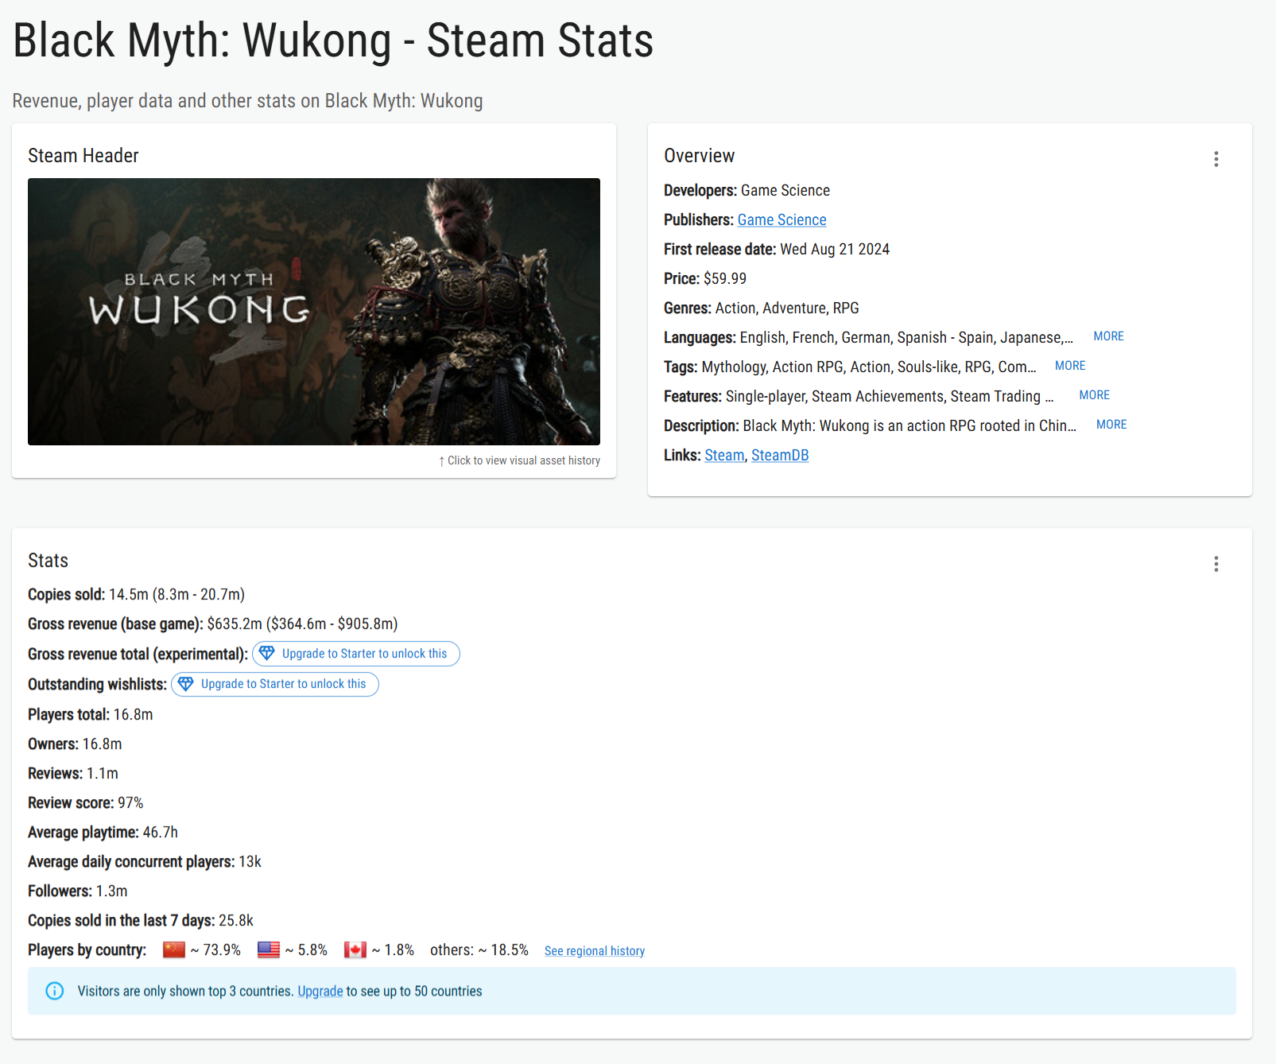The image size is (1276, 1064).
Task: Open the Overview card three-dot menu
Action: tap(1216, 159)
